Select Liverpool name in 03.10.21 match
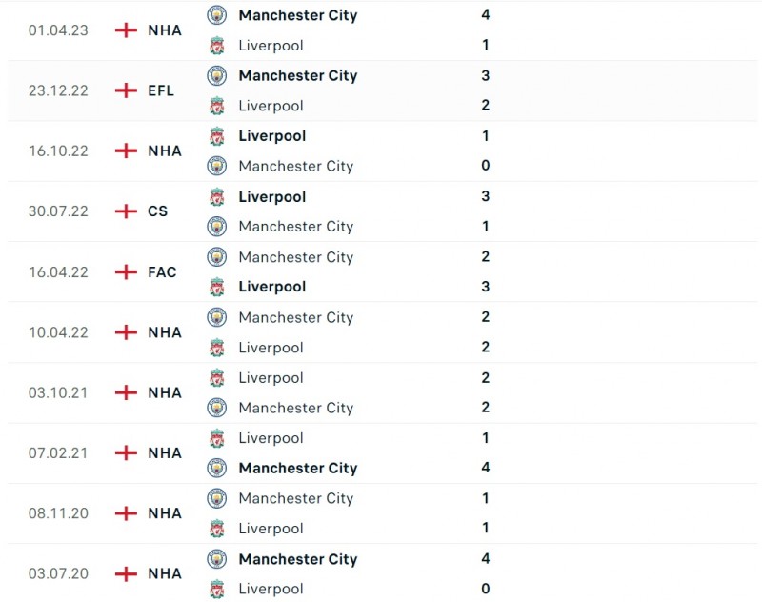Image resolution: width=762 pixels, height=602 pixels. point(271,377)
